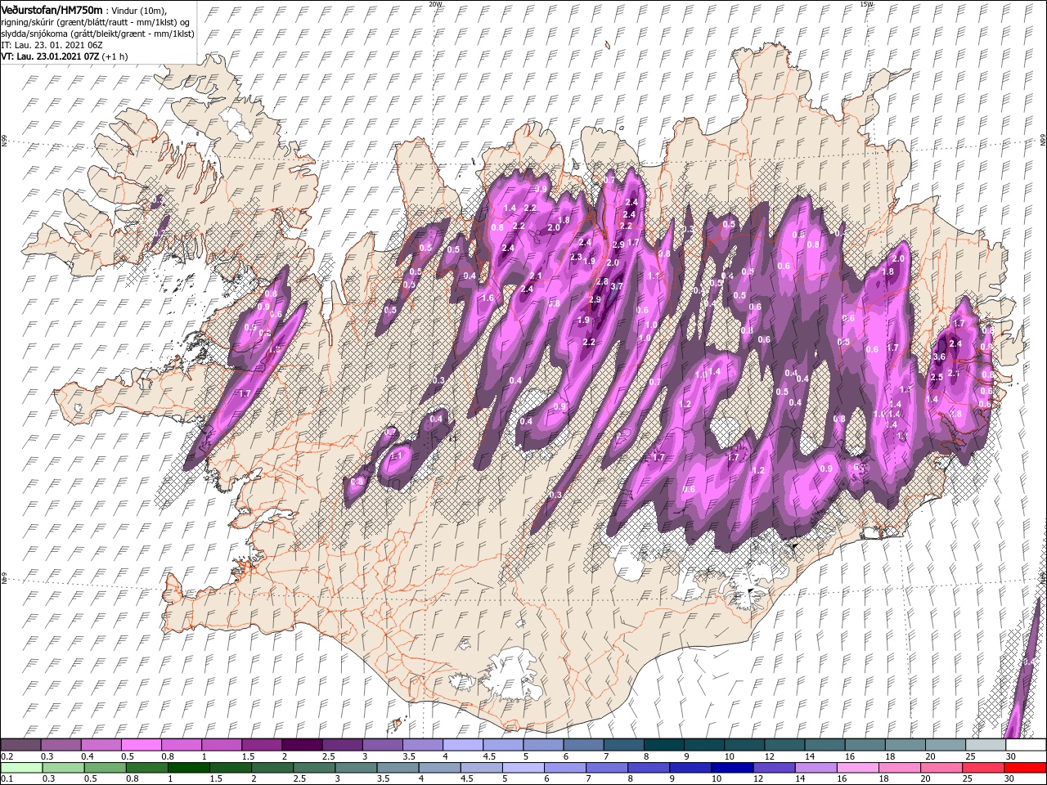Pick the snow legend swatch labeled 0.8
This screenshot has width=1047, height=785.
click(x=181, y=745)
